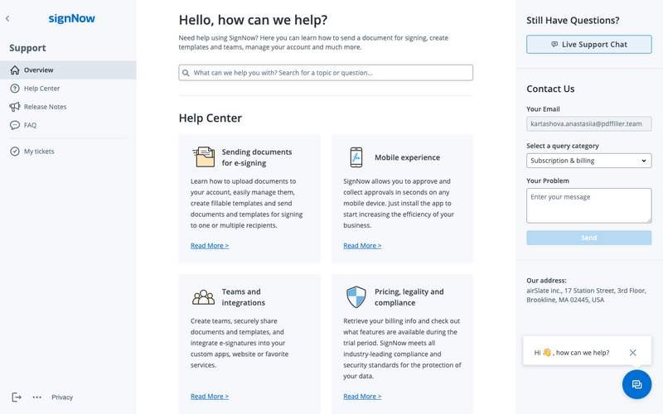The height and width of the screenshot is (414, 663).
Task: Open Release Notes in the sidebar
Action: point(45,107)
